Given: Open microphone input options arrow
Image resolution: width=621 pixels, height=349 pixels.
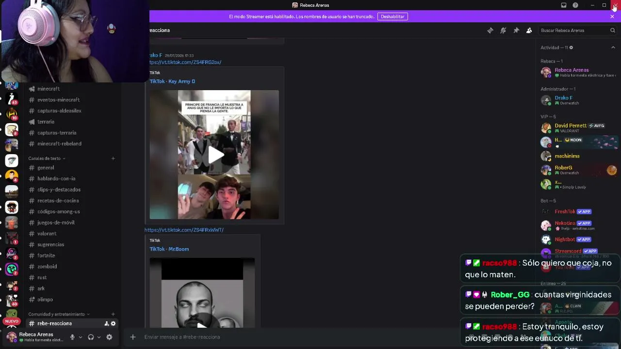Looking at the screenshot, I should click(81, 337).
